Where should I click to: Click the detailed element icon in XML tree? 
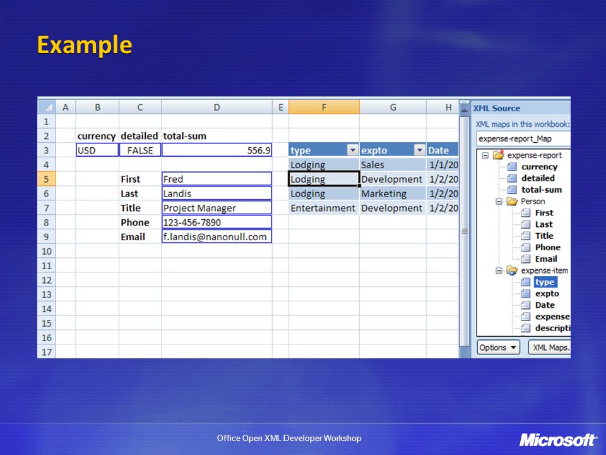coord(512,178)
